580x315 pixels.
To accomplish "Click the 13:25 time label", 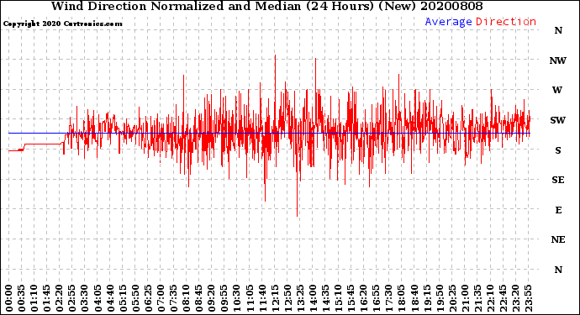I will [x=300, y=298].
